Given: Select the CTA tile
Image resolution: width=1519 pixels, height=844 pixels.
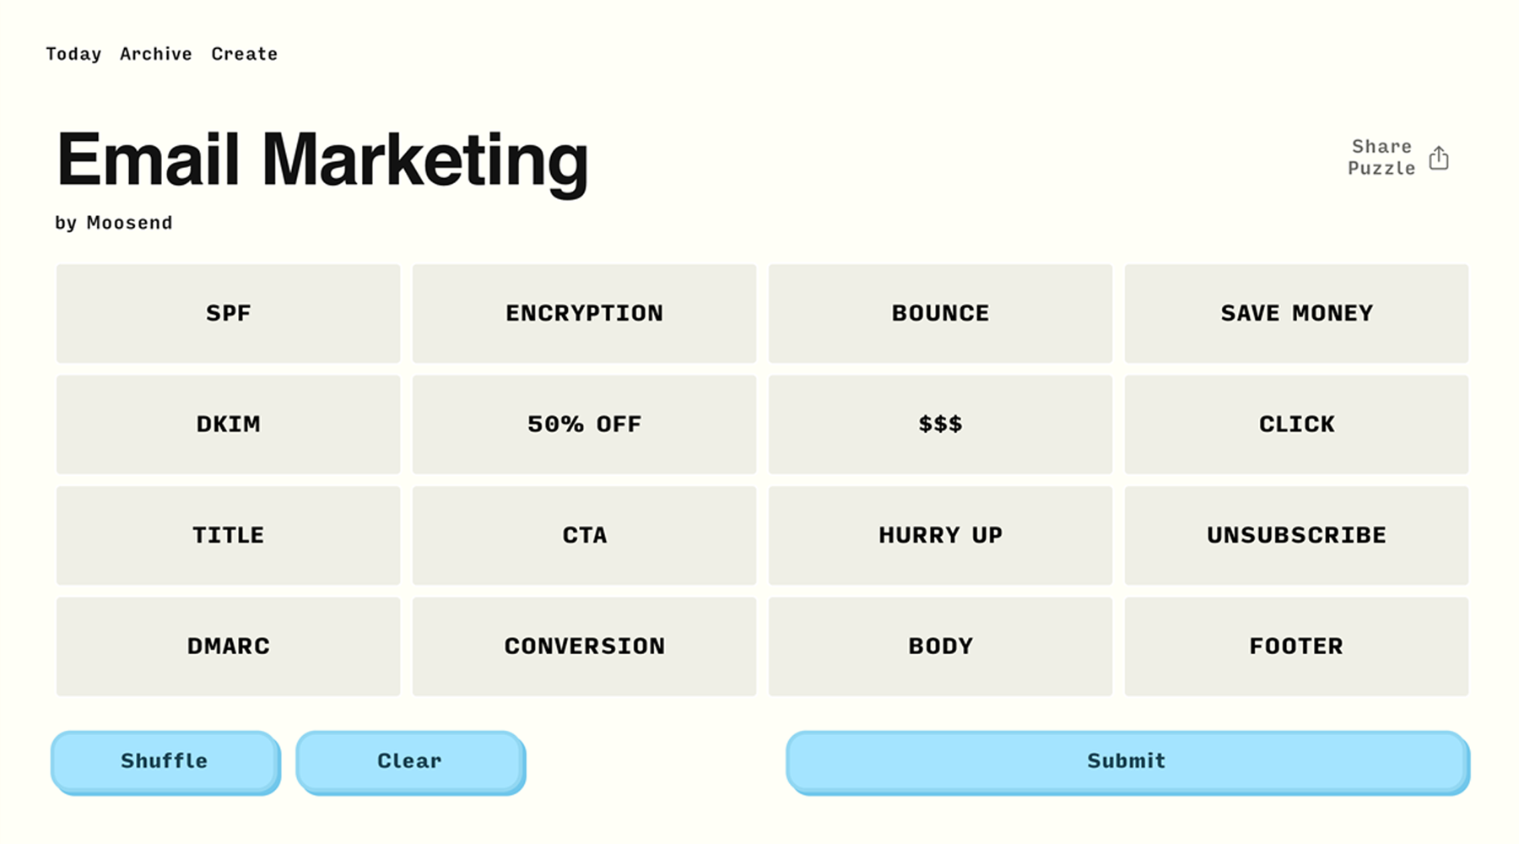Looking at the screenshot, I should [584, 535].
